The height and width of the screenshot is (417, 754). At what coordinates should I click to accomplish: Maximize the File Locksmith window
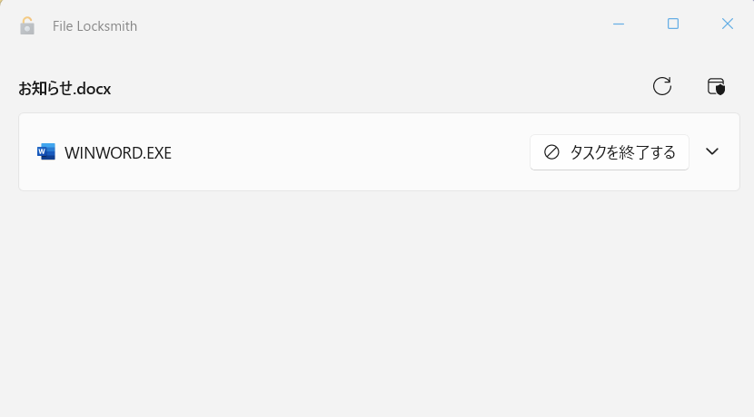[673, 24]
